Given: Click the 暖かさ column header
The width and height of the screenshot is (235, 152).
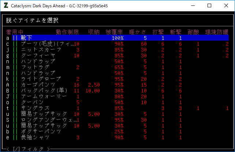Looking at the screenshot, I should pyautogui.click(x=138, y=32).
